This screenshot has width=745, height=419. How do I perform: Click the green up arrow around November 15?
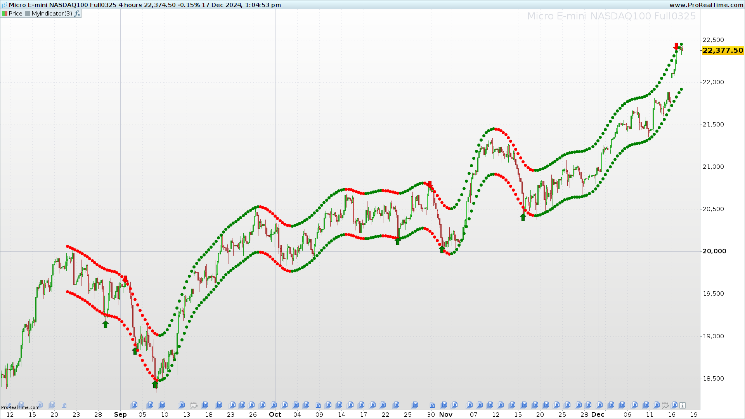(523, 217)
